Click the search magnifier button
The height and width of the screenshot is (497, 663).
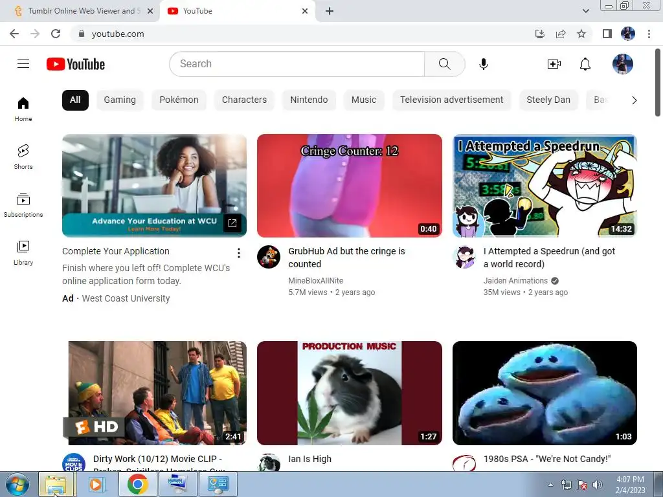[x=444, y=64]
